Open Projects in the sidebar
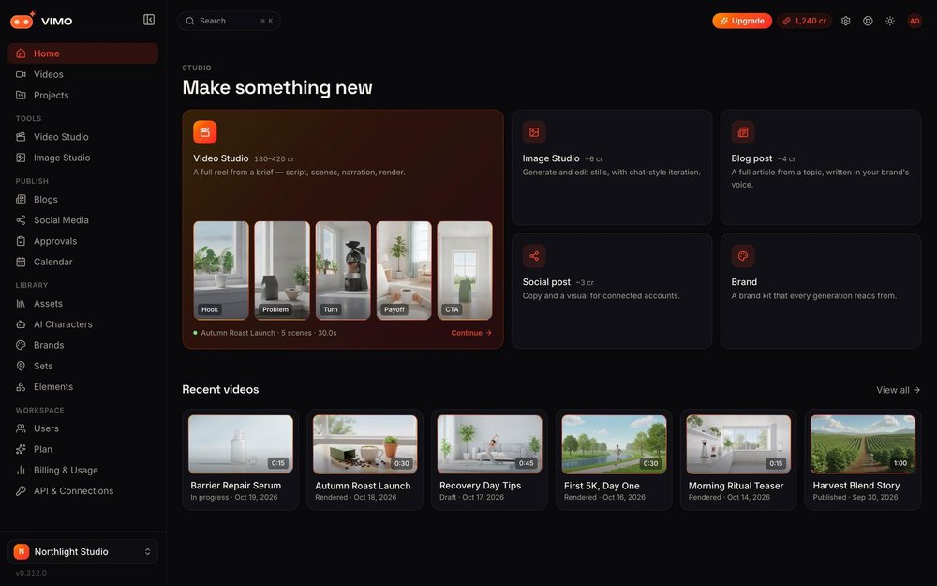 point(83,95)
